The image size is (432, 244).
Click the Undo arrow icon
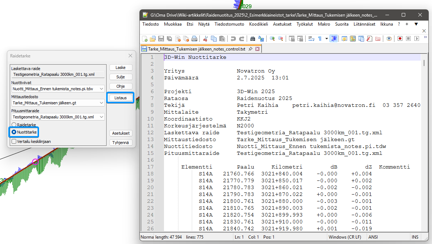pos(233,39)
